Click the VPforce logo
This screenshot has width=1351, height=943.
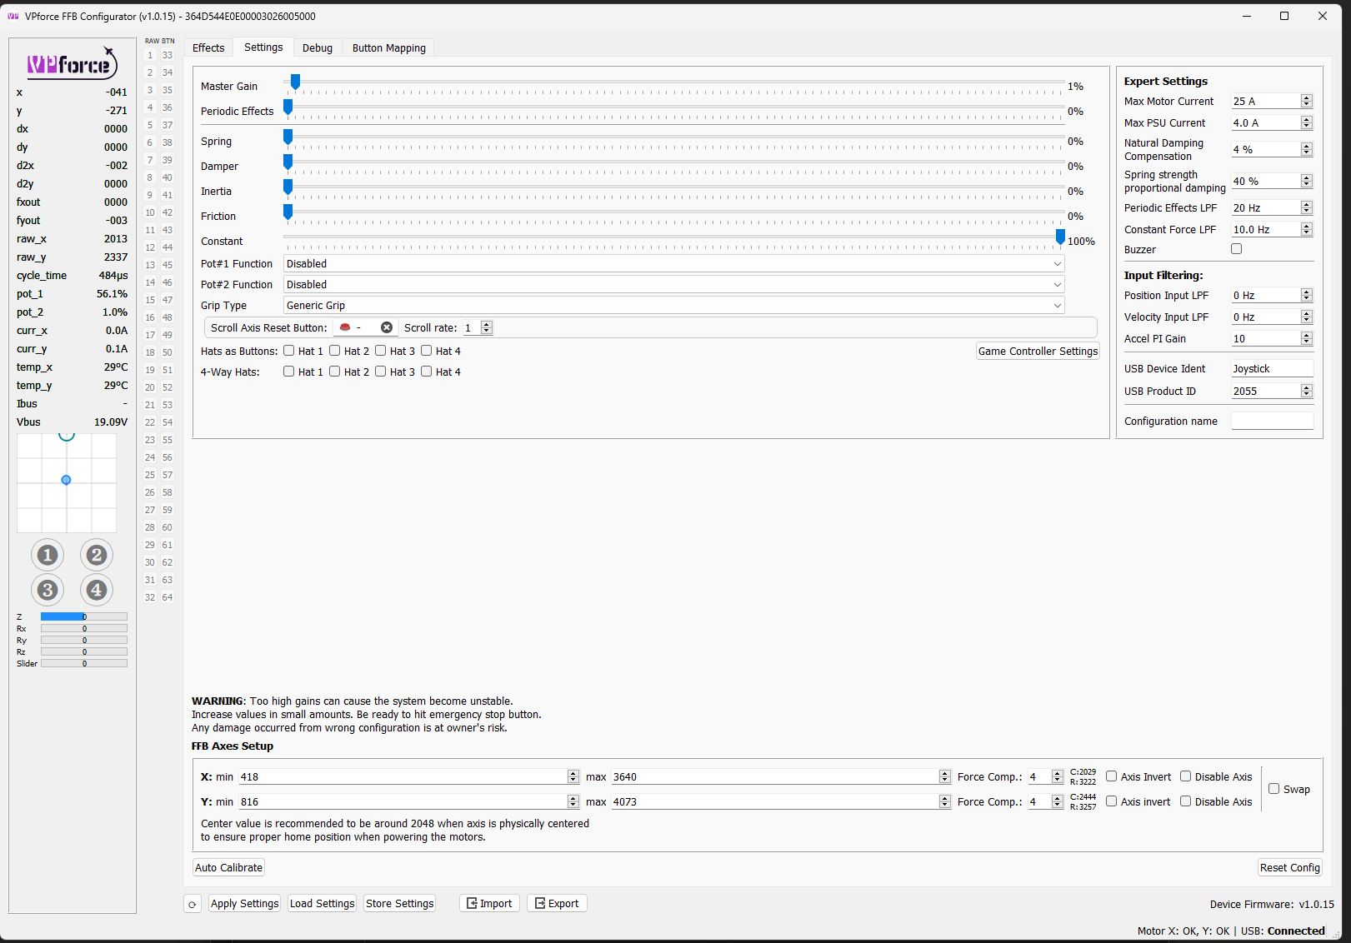click(x=72, y=64)
